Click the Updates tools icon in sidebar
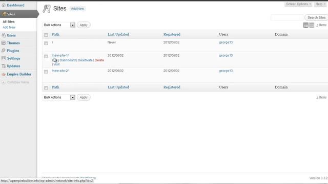 pyautogui.click(x=4, y=66)
